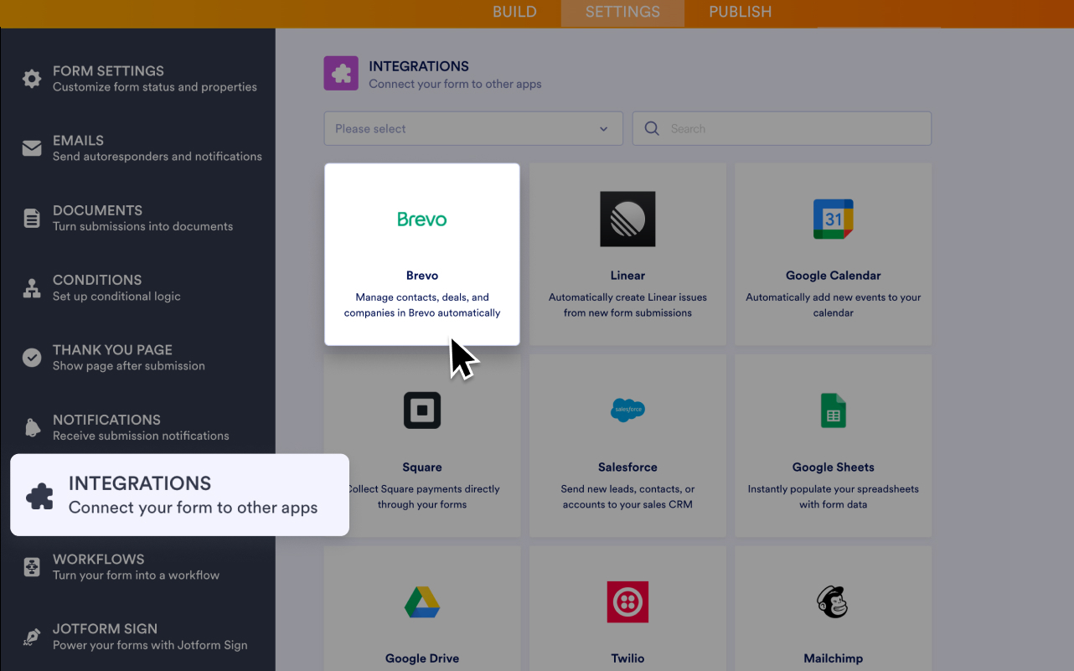The image size is (1074, 671).
Task: Click the Emails envelope icon
Action: point(31,147)
